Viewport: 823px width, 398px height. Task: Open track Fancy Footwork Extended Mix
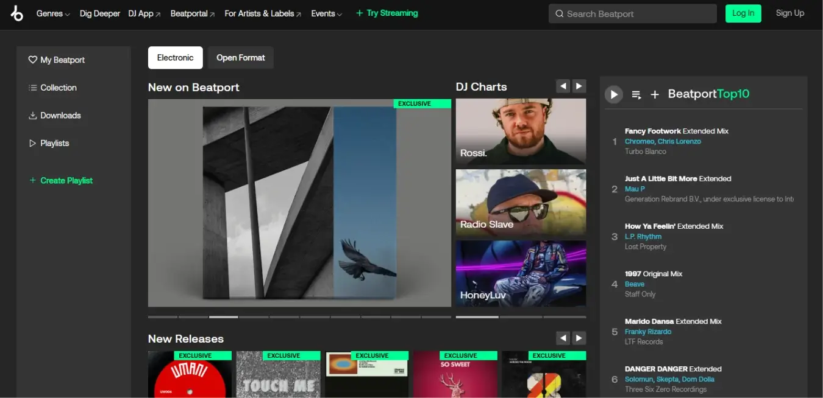[x=677, y=131]
